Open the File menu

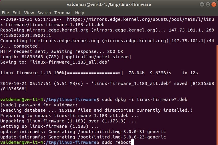5,13
